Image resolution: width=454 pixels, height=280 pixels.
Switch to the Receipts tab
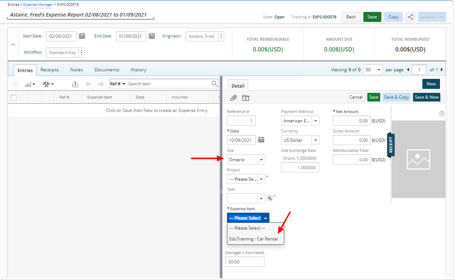pos(49,70)
